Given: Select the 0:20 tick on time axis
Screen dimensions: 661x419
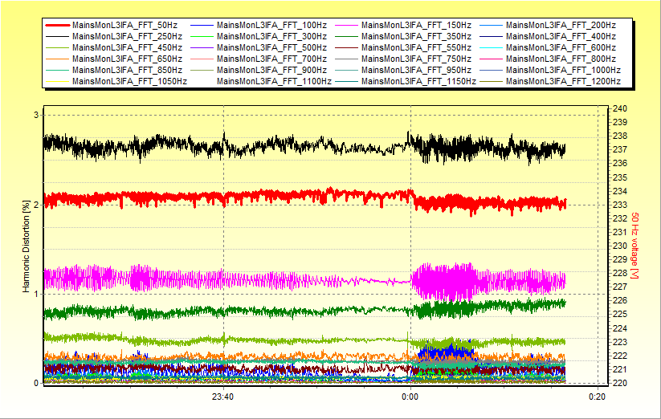Looking at the screenshot, I should (x=597, y=397).
